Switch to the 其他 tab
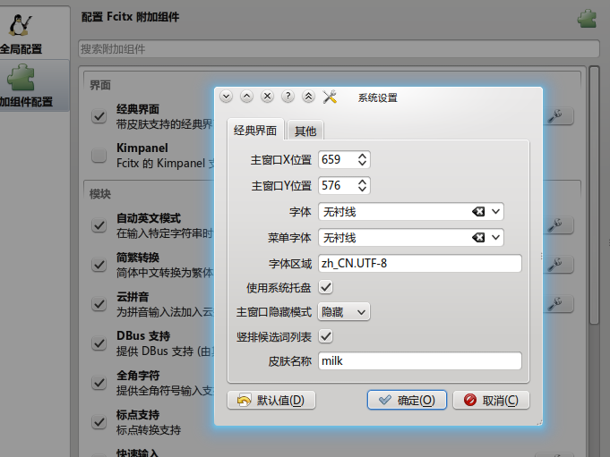Image resolution: width=610 pixels, height=457 pixels. click(305, 131)
